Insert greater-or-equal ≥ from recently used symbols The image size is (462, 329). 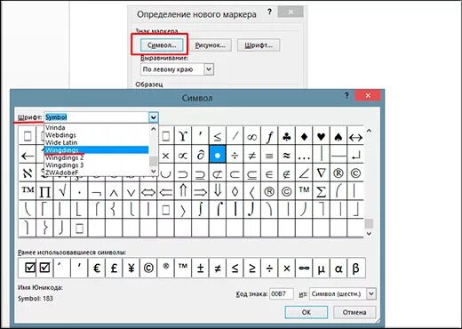click(252, 268)
